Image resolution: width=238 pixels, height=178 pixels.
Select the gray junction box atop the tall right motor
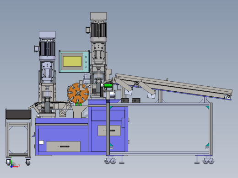[x=98, y=16]
